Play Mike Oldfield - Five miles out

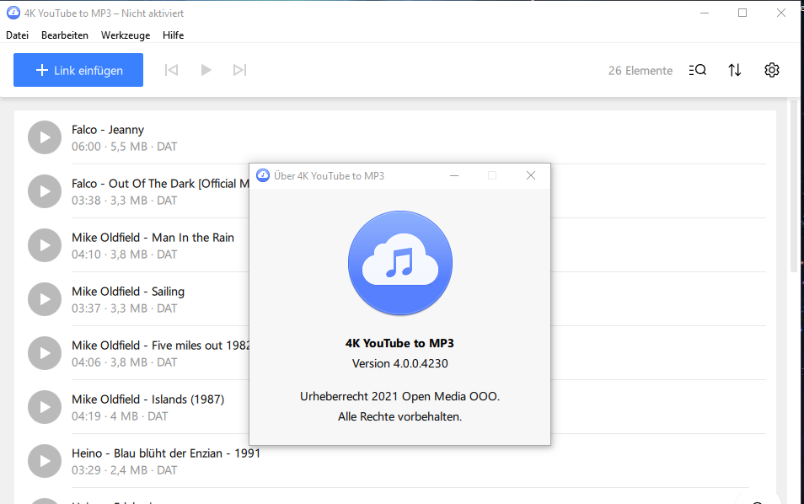(x=45, y=353)
